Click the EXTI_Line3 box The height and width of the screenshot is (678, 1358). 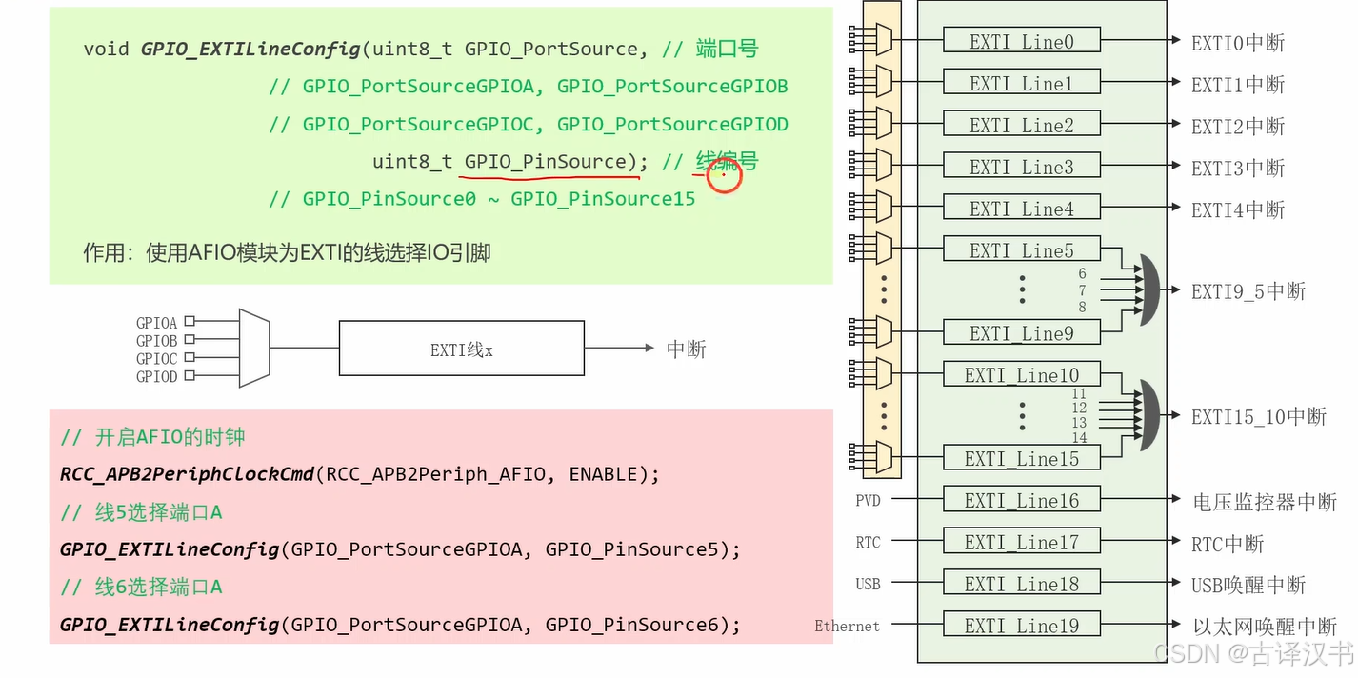[x=1022, y=166]
